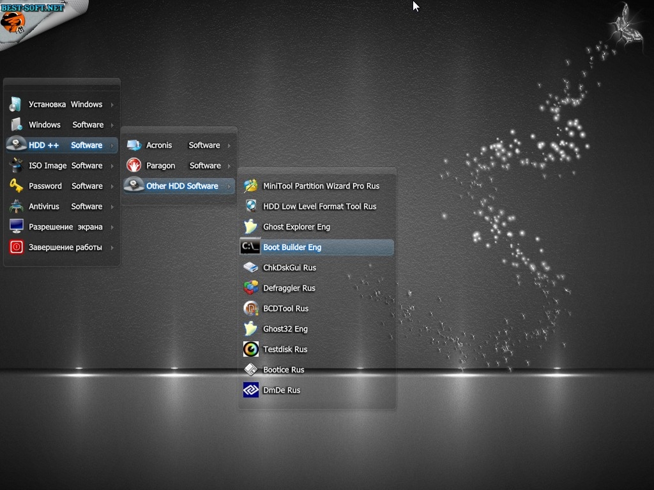654x490 pixels.
Task: Select the ISO Image Software label
Action: click(x=66, y=165)
